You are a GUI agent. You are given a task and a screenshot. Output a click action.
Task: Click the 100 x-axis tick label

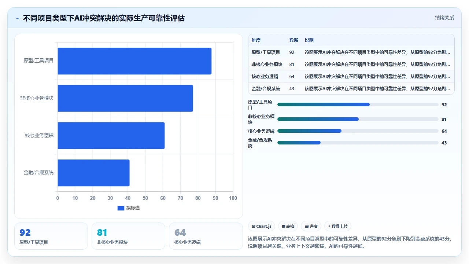coord(233,198)
